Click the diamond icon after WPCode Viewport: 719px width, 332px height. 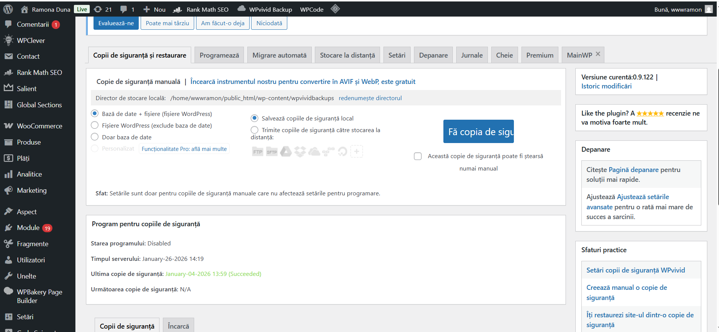[x=335, y=9]
